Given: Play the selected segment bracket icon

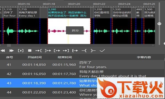Looking at the screenshot, I should pos(21,51).
